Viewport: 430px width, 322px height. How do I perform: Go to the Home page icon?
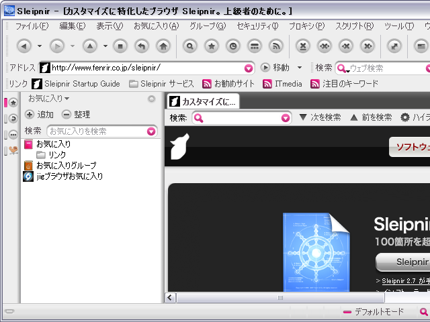pyautogui.click(x=163, y=46)
